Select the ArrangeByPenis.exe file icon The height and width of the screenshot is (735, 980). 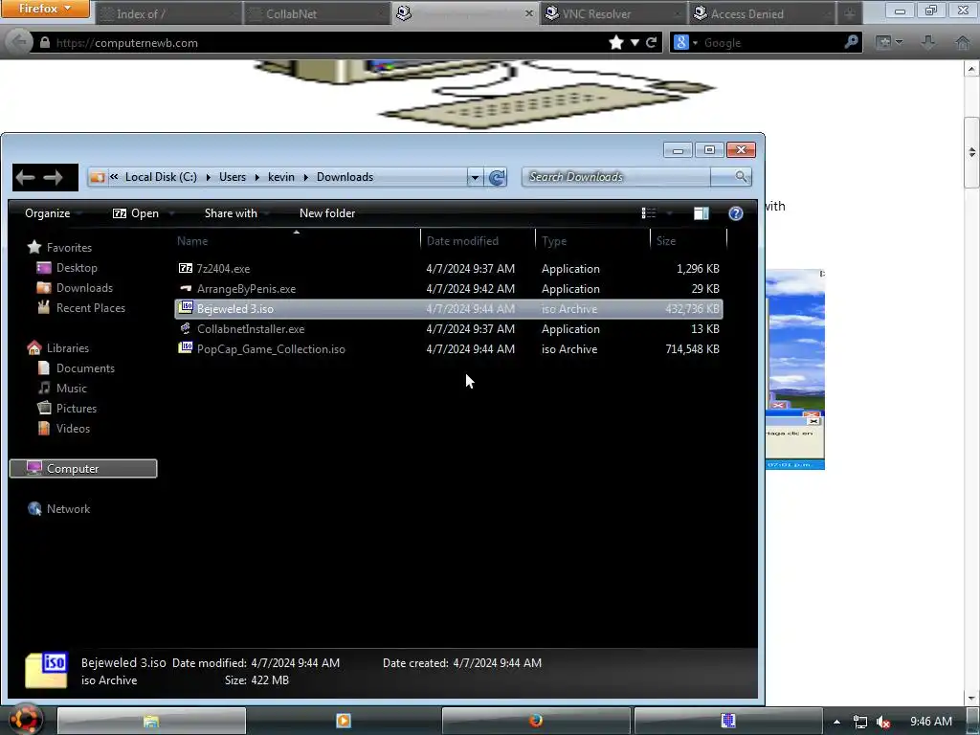coord(186,288)
